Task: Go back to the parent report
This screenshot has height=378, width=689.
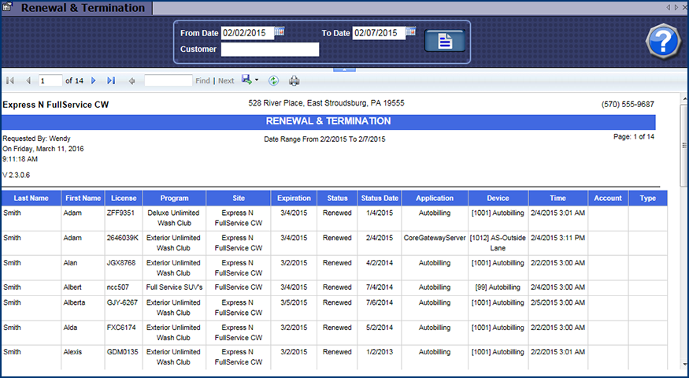Action: click(132, 80)
